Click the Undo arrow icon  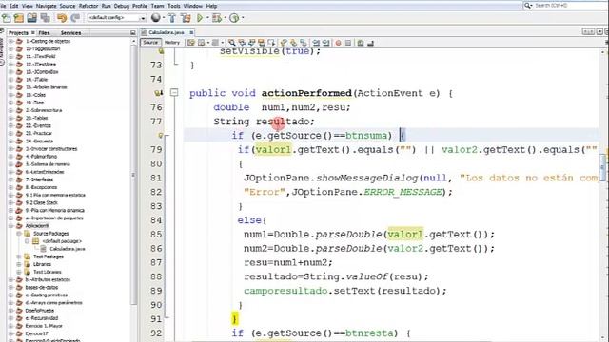pos(62,18)
